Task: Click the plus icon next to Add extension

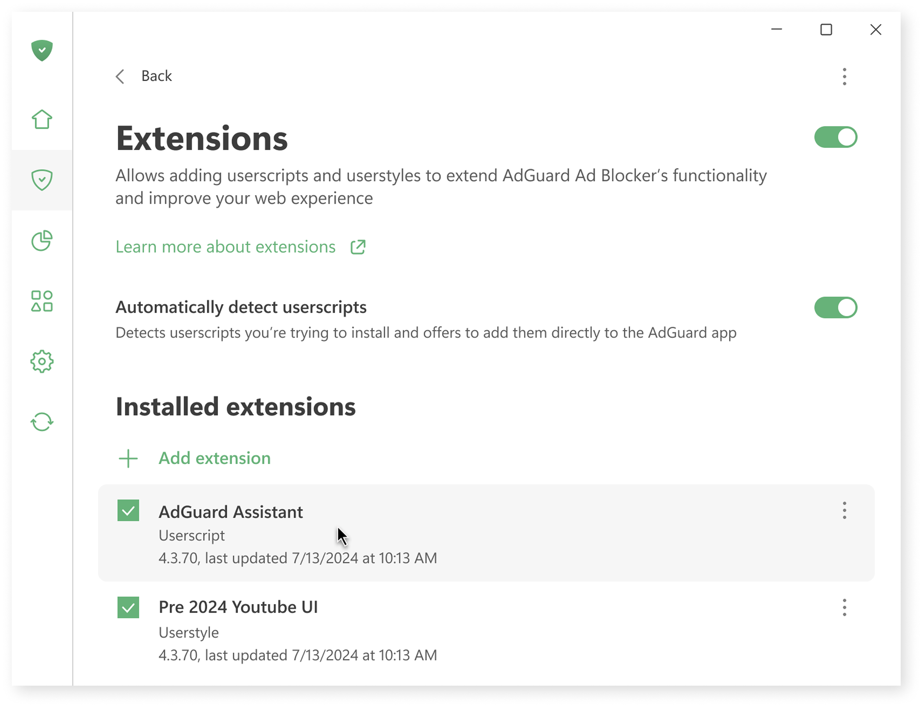Action: 128,459
